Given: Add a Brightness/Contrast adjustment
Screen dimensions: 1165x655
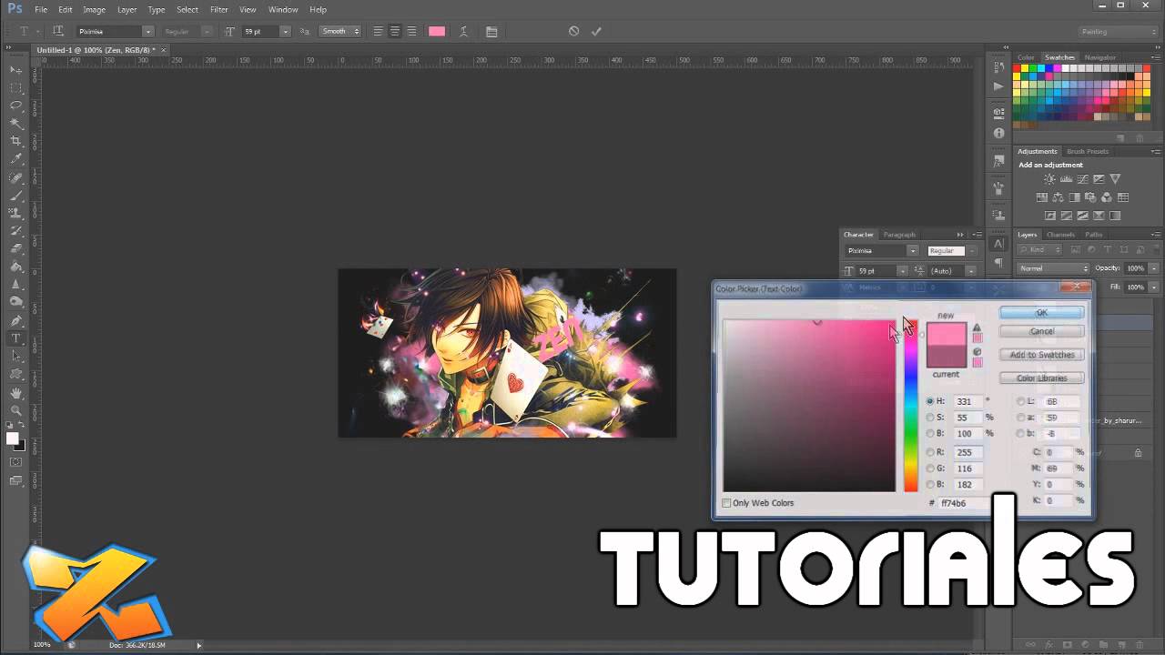Looking at the screenshot, I should (1048, 179).
